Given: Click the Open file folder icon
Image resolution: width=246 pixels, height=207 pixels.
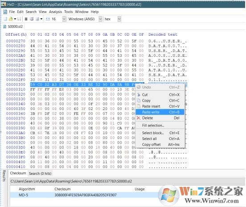Looking at the screenshot, I should [11, 19].
